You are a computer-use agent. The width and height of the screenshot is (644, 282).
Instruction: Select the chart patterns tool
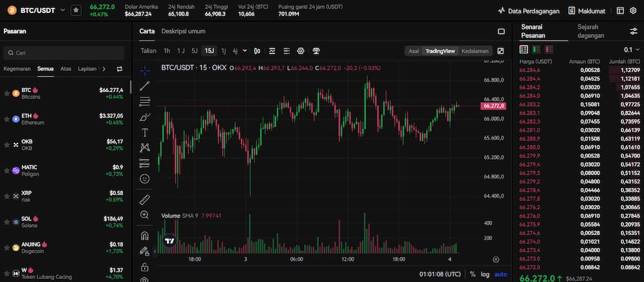click(144, 148)
